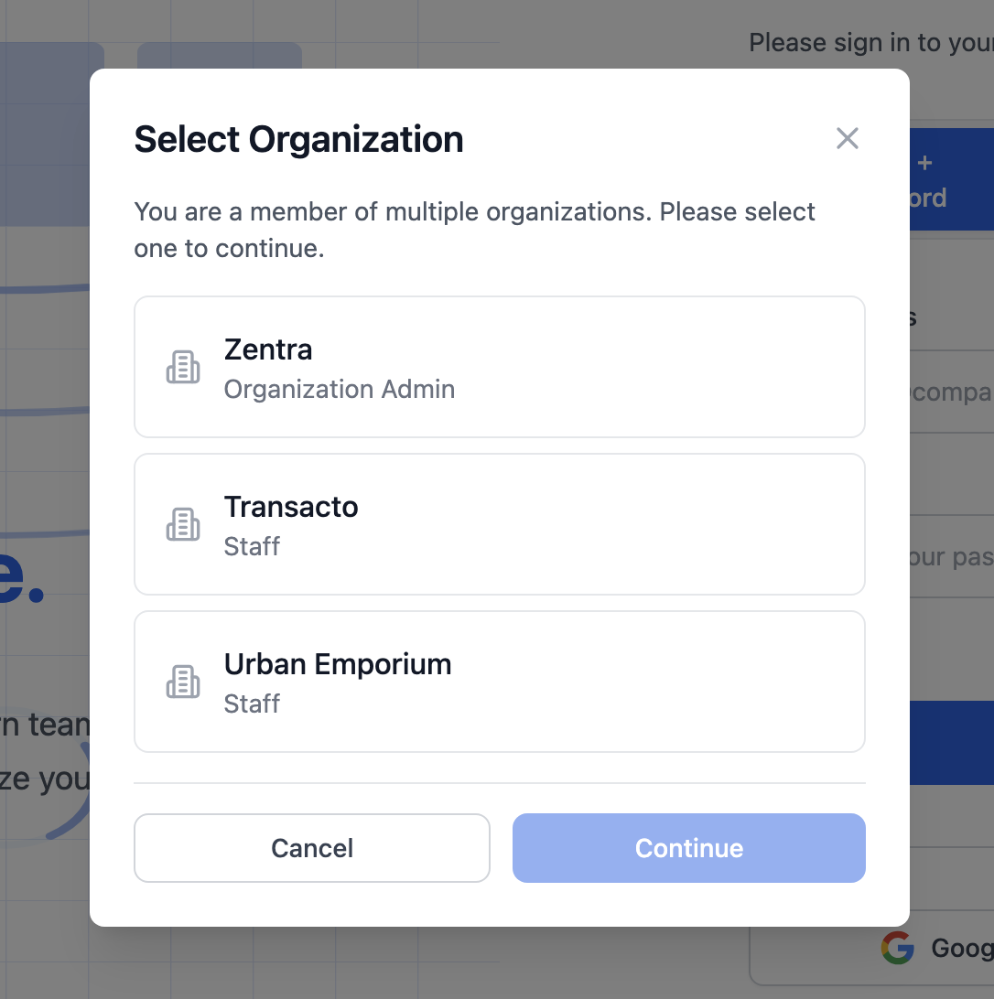Select the Zentra organization card
Viewport: 994px width, 999px height.
pyautogui.click(x=500, y=366)
